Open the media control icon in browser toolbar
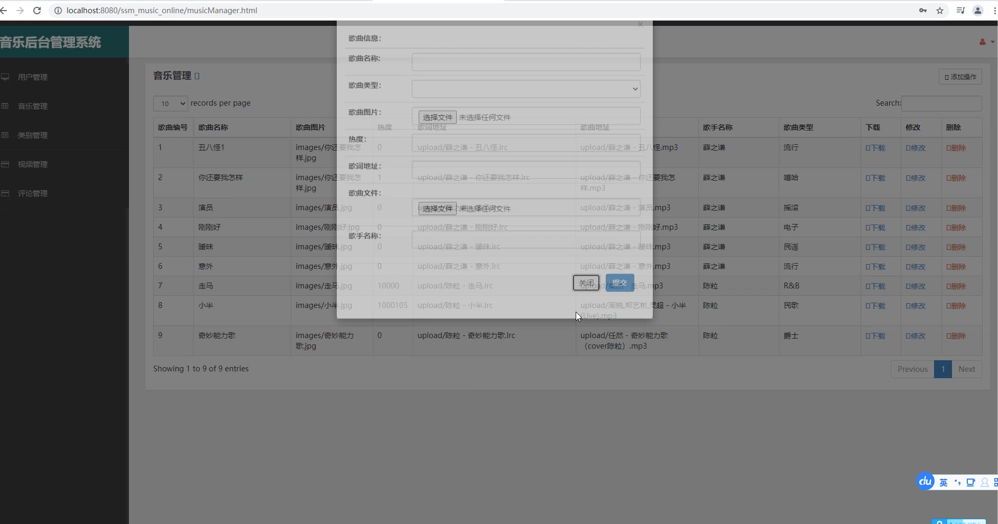998x524 pixels. [960, 11]
